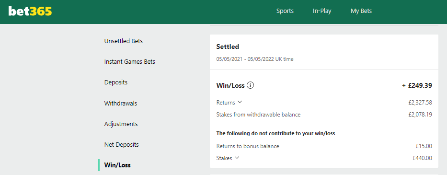Click the Stakes from withdrawable balance row
The height and width of the screenshot is (175, 447).
click(x=324, y=115)
